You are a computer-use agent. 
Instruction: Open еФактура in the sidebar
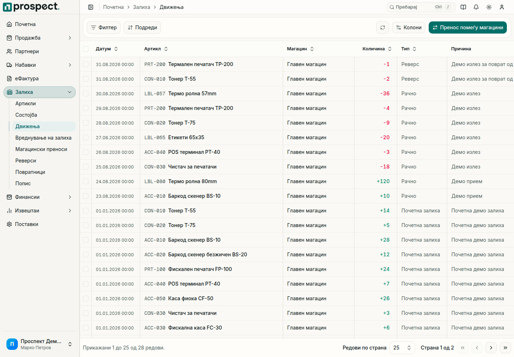pos(40,79)
